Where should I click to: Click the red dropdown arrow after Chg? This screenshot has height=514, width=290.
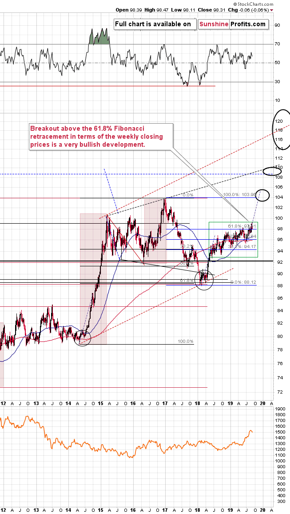pyautogui.click(x=272, y=9)
